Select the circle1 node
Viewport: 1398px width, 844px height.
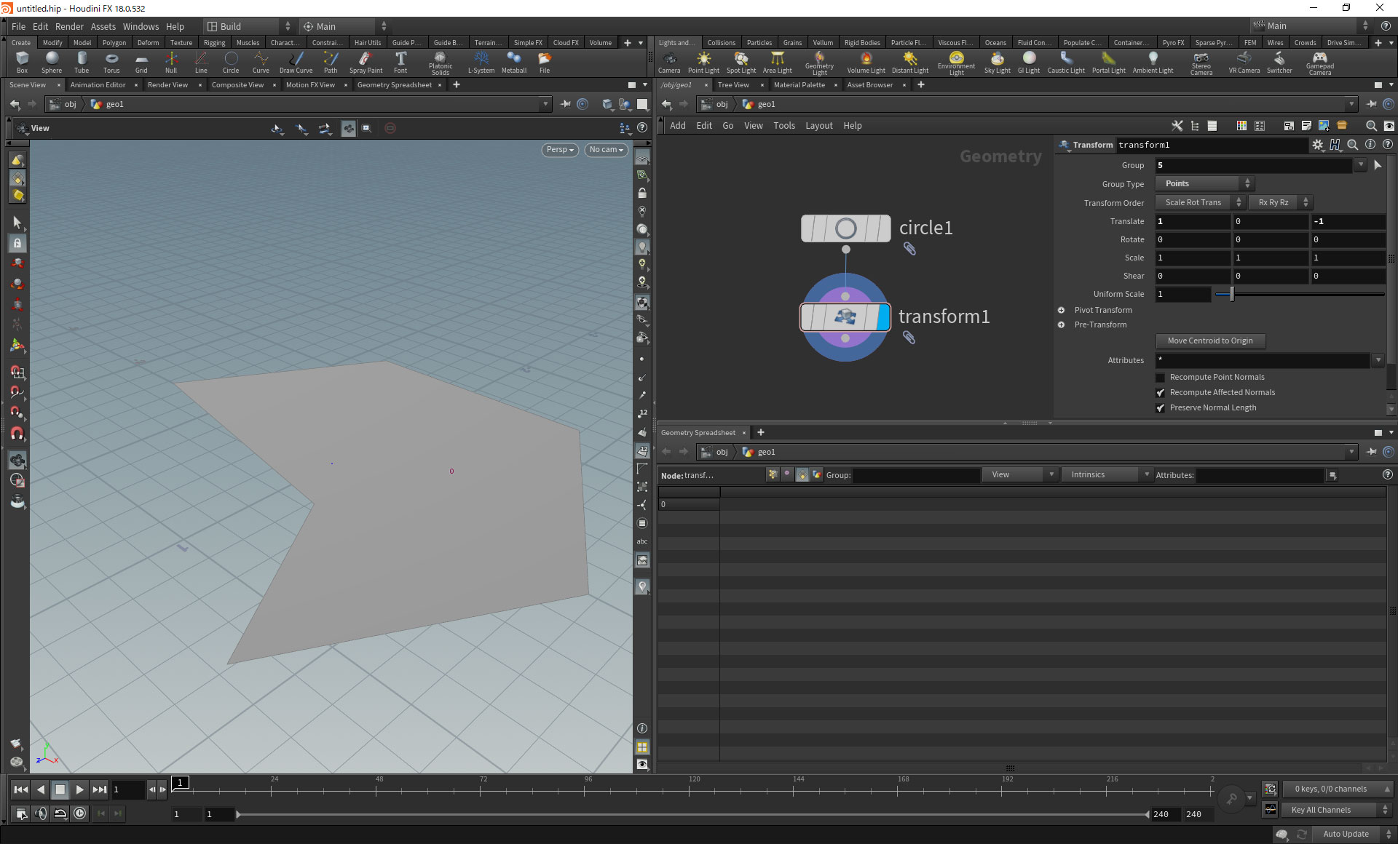845,228
